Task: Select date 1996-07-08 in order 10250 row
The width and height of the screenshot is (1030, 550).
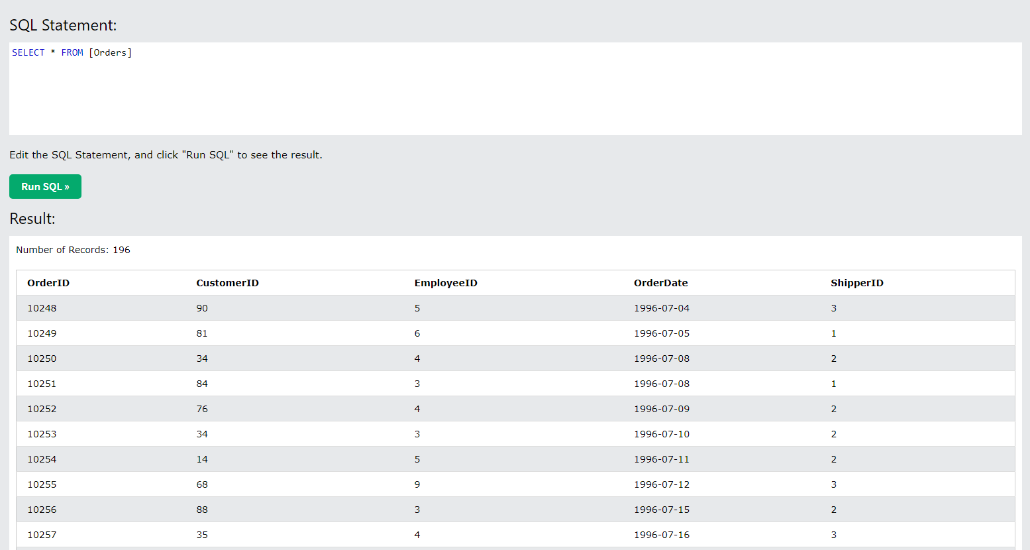Action: [662, 358]
